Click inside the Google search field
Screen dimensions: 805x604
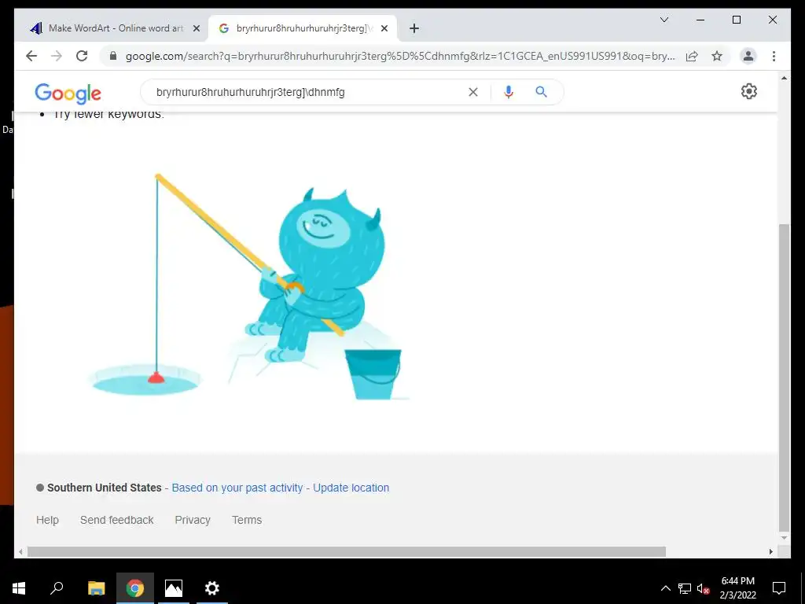pyautogui.click(x=308, y=92)
